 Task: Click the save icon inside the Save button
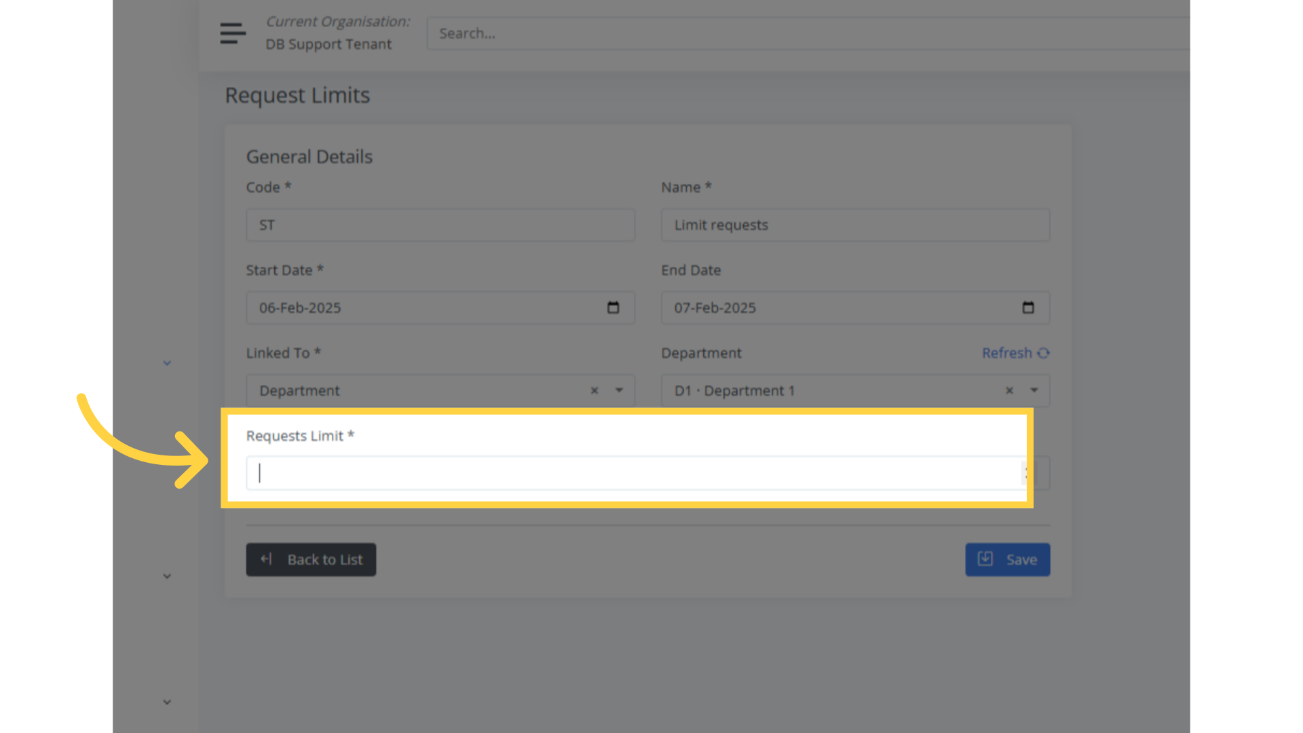[986, 559]
